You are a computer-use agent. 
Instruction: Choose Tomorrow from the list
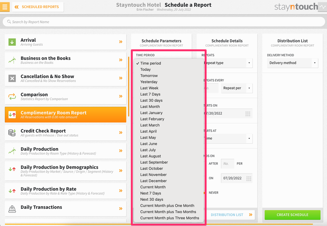tap(149, 76)
